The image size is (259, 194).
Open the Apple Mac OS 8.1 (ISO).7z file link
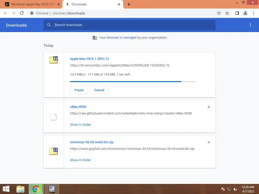[x=90, y=59]
